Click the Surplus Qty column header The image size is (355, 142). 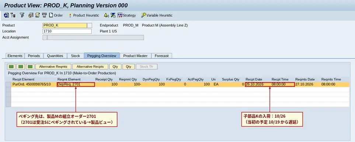click(x=230, y=79)
